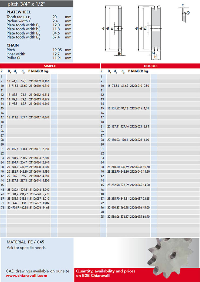Select part number 21106072
This screenshot has height=282, width=200.
tap(35, 203)
